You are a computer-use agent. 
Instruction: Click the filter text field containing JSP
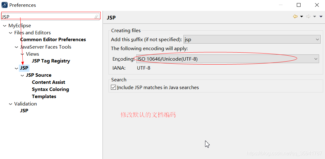51,17
